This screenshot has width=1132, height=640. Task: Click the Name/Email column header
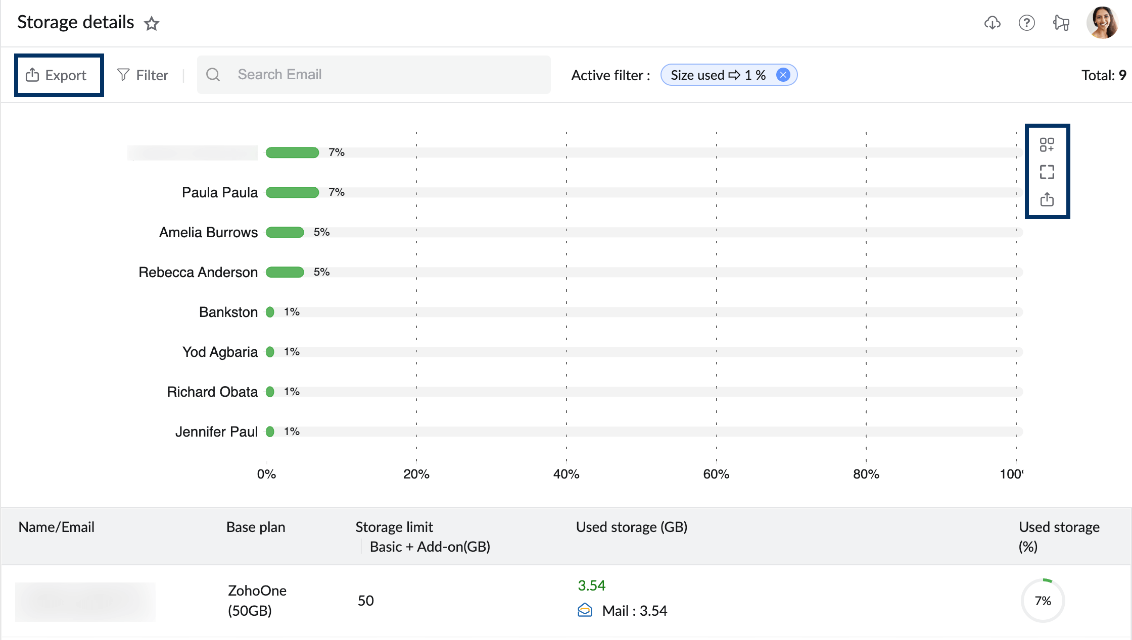(57, 527)
